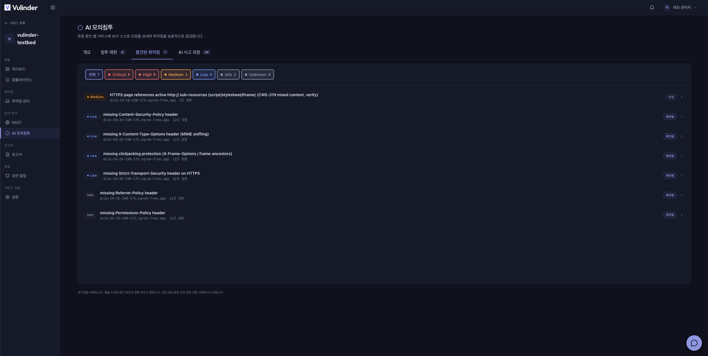Select the 발견된 취약점 tab
The image size is (708, 356).
[152, 52]
